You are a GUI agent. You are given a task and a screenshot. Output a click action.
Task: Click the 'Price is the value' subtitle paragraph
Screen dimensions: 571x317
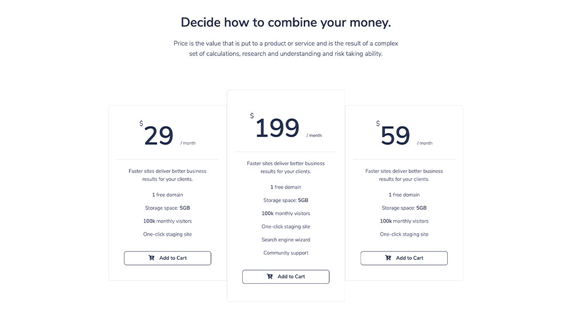click(x=286, y=49)
